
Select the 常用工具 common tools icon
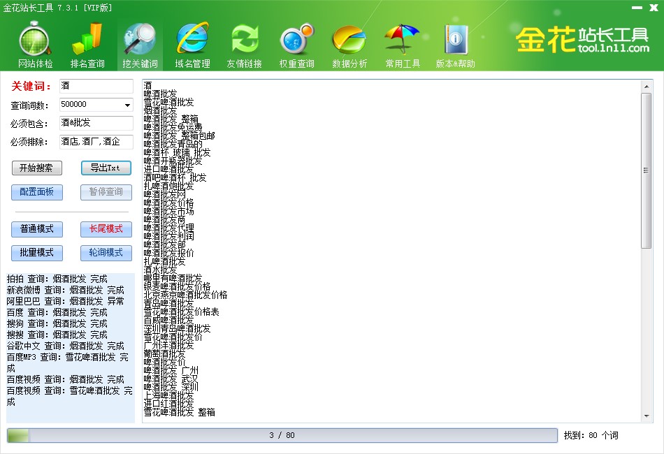coord(401,44)
